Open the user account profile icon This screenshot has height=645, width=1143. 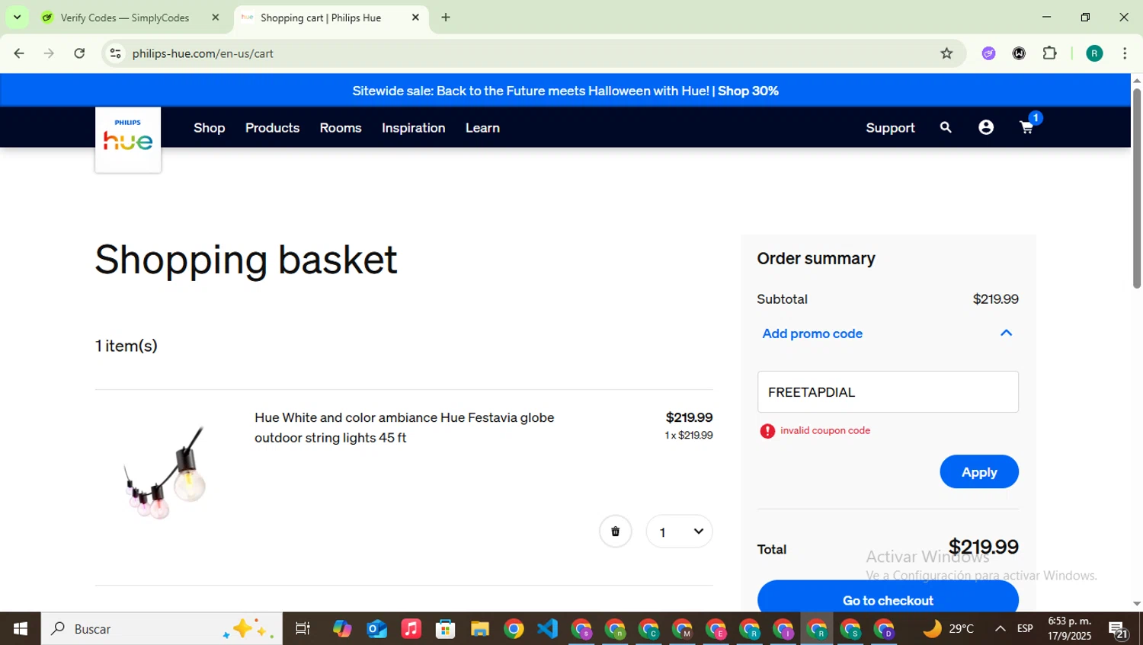pyautogui.click(x=986, y=127)
